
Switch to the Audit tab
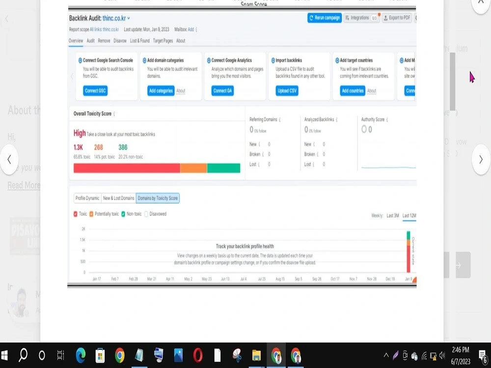(90, 41)
